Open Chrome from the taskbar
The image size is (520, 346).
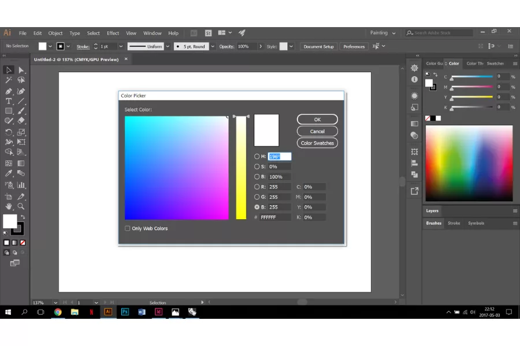tap(58, 311)
